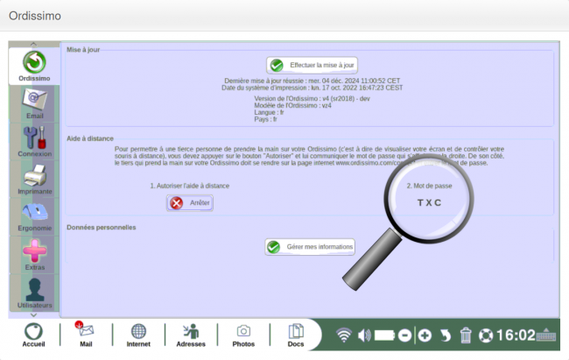Image resolution: width=569 pixels, height=360 pixels.
Task: Open the Utilisateurs section
Action: point(34,293)
